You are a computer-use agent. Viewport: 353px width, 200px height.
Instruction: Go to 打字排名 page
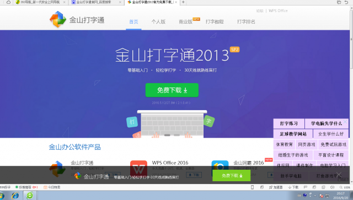tap(246, 22)
